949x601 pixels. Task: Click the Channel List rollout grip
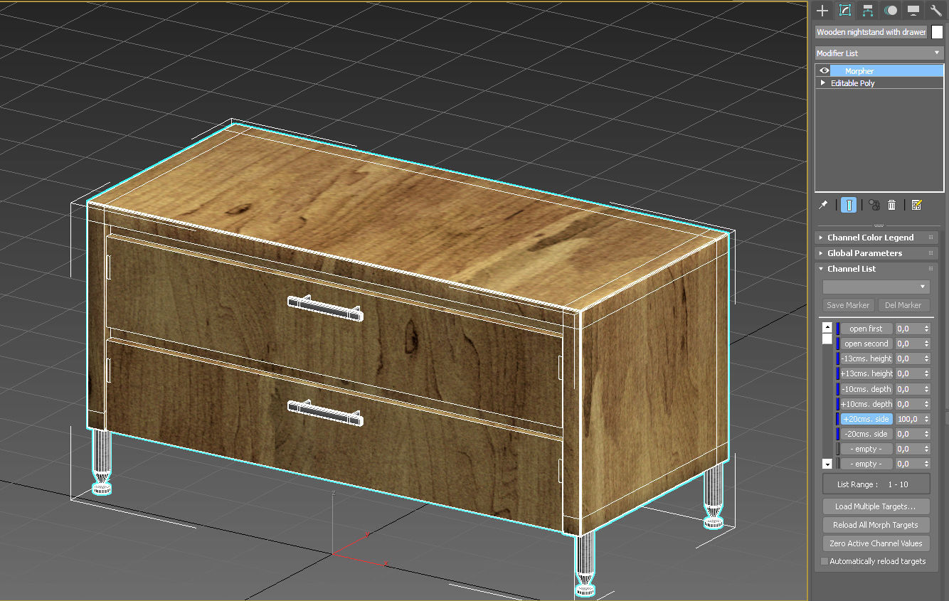click(x=931, y=269)
